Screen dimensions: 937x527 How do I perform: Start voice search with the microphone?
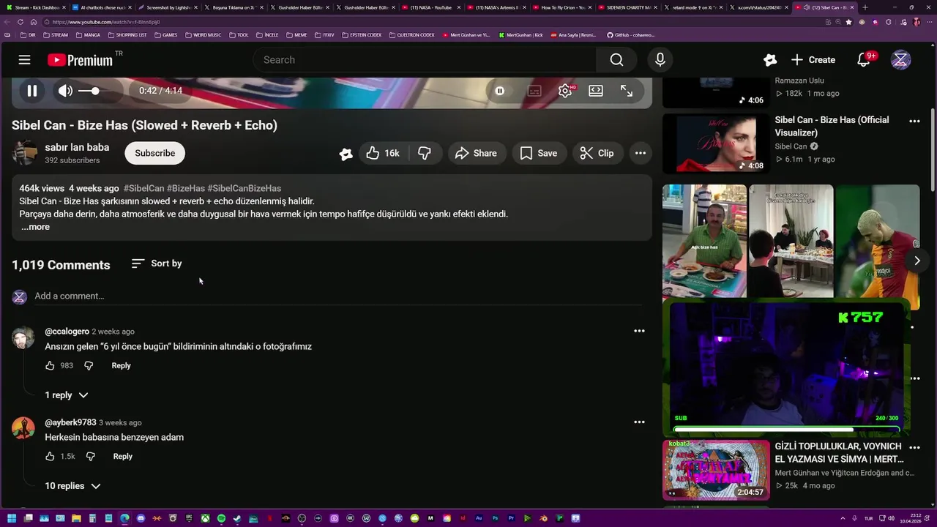point(660,60)
